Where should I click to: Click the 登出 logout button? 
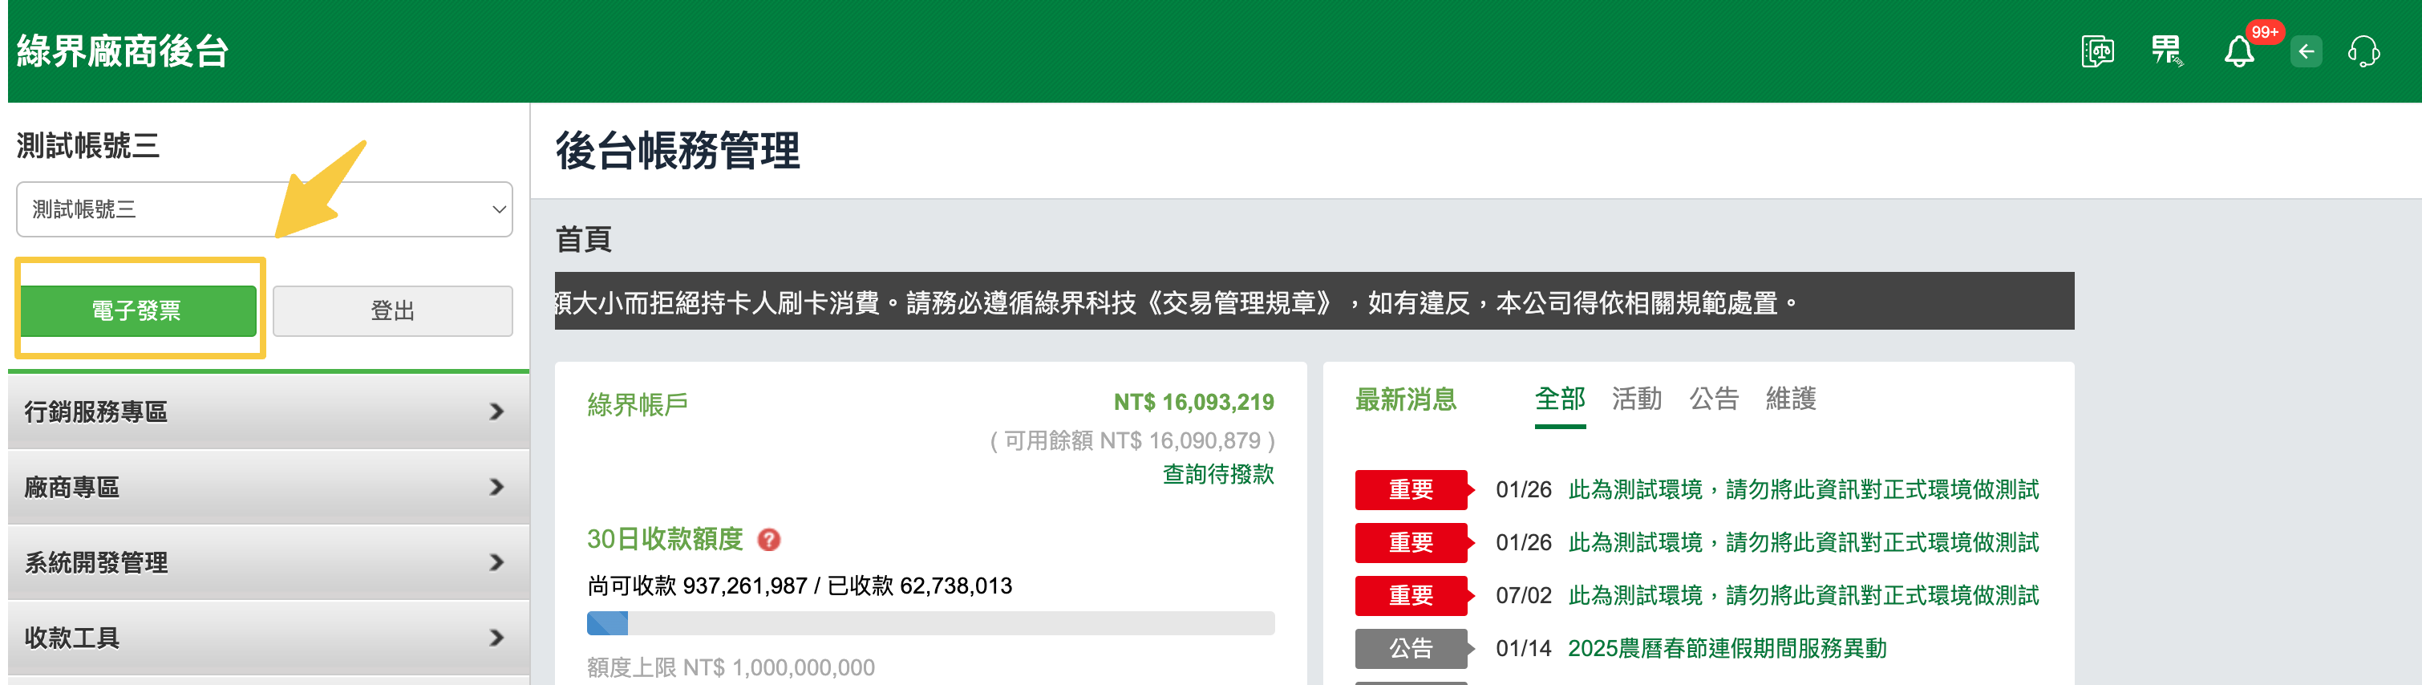tap(392, 310)
